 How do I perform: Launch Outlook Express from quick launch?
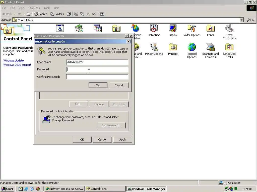[32, 189]
